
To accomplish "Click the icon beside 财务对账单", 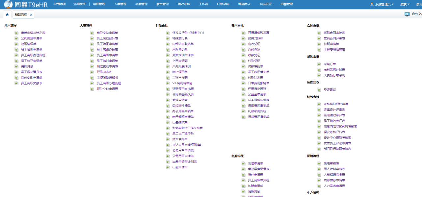I will (x=244, y=38).
